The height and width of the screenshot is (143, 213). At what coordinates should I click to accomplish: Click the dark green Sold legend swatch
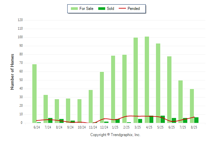[x=102, y=9]
